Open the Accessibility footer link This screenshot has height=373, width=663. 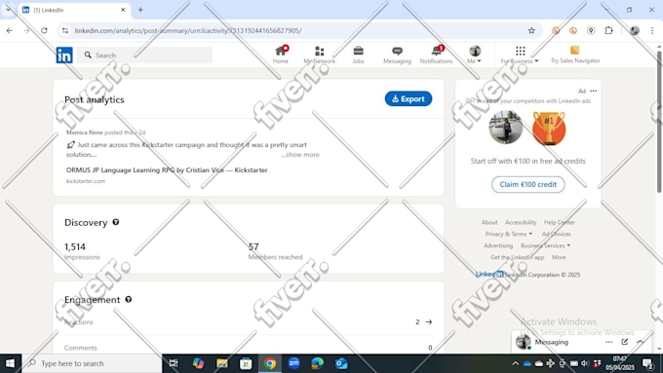coord(521,222)
